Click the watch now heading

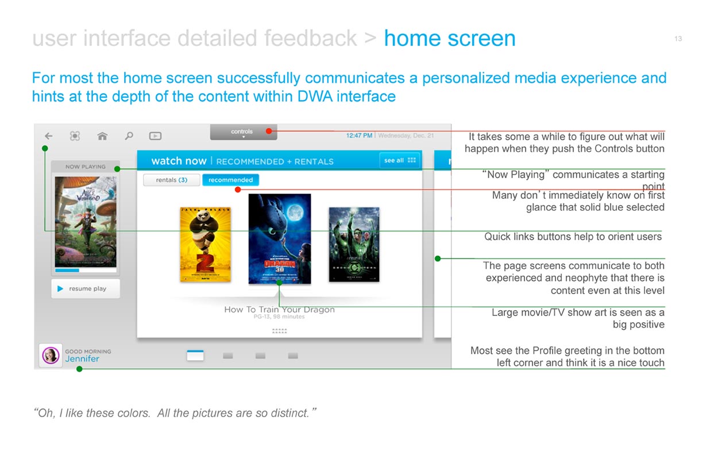click(x=179, y=161)
